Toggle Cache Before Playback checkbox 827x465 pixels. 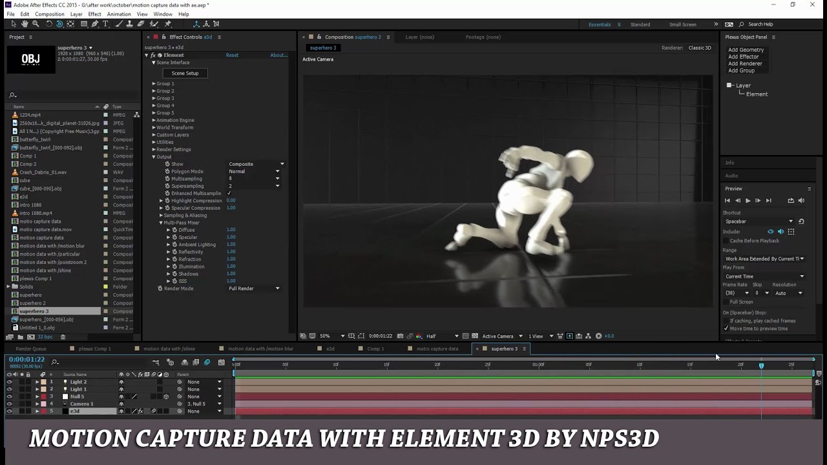tap(726, 241)
